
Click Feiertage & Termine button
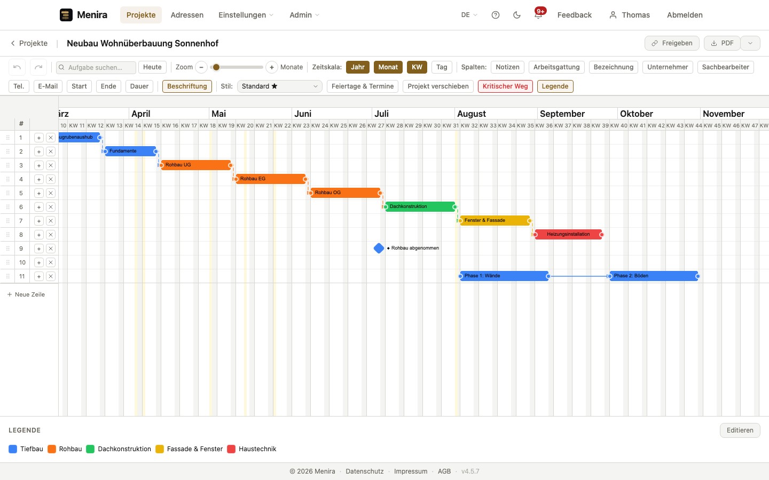click(363, 86)
